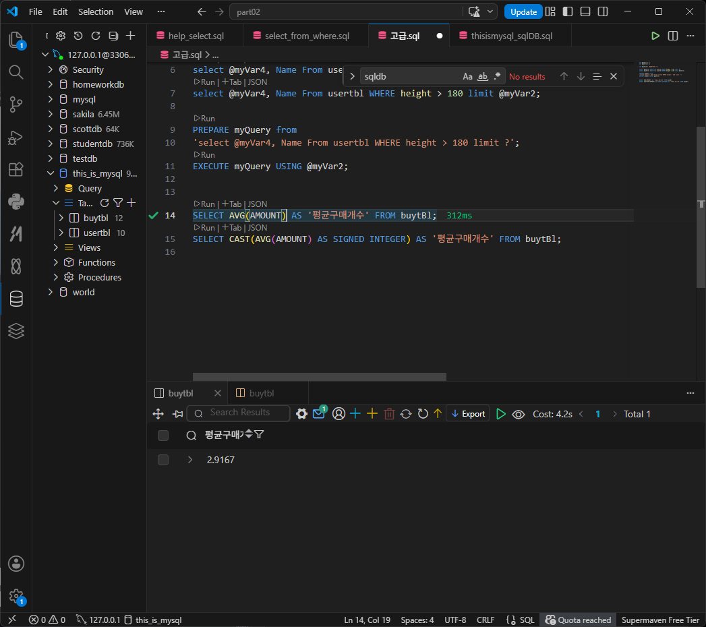
Task: Run the SQL file with the play icon
Action: click(655, 36)
